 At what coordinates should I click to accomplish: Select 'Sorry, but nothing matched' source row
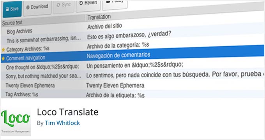43,76
